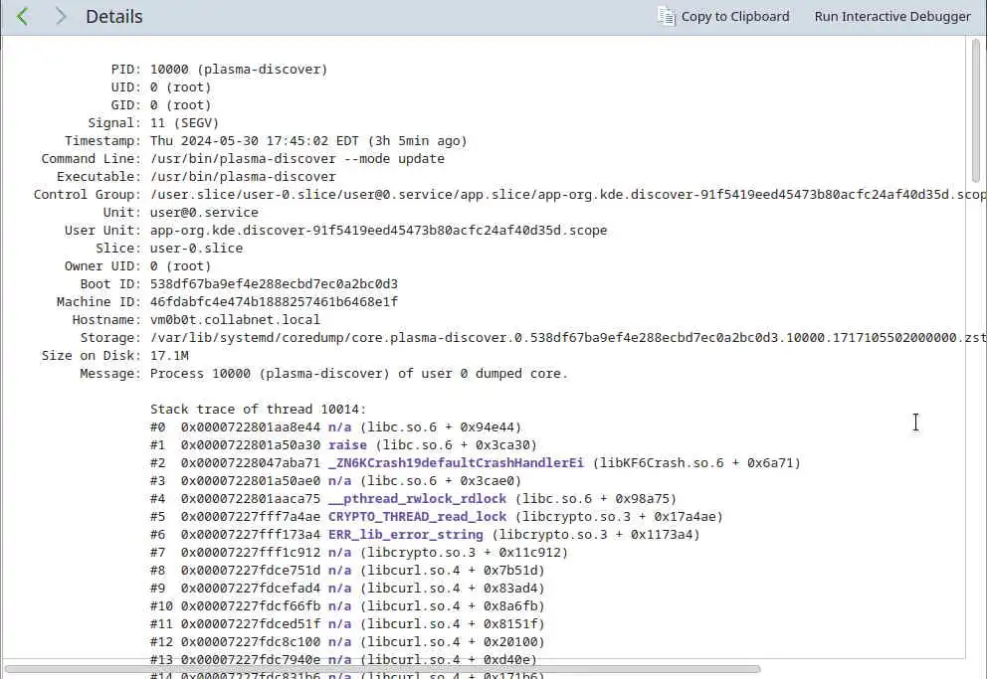Click frame #9 libcurl.so.4 + 0x83ad4
Viewport: 987px width, 679px height.
pos(452,589)
